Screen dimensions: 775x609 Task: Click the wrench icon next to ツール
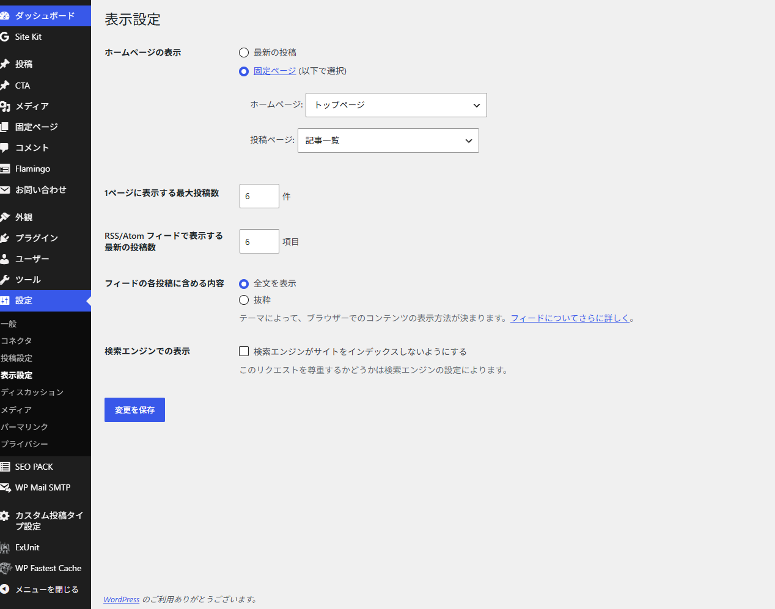point(4,280)
